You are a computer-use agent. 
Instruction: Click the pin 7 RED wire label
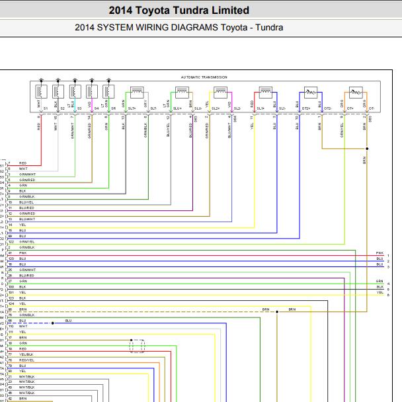click(x=23, y=163)
